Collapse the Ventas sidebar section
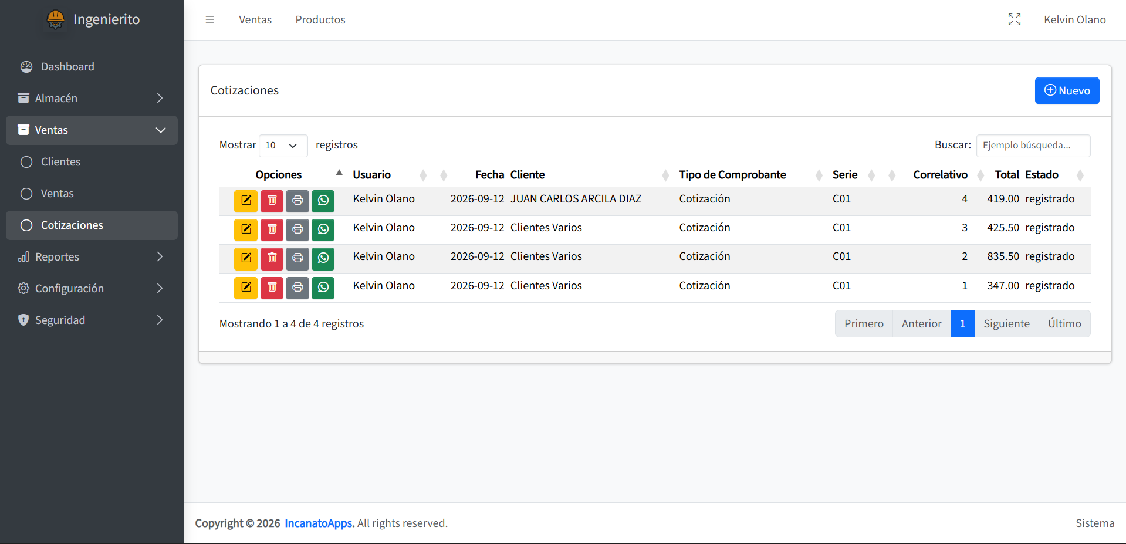1126x544 pixels. point(92,130)
